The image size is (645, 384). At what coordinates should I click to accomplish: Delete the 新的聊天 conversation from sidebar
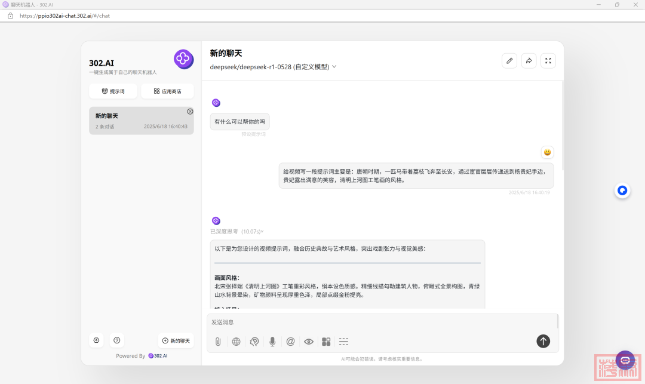[190, 112]
